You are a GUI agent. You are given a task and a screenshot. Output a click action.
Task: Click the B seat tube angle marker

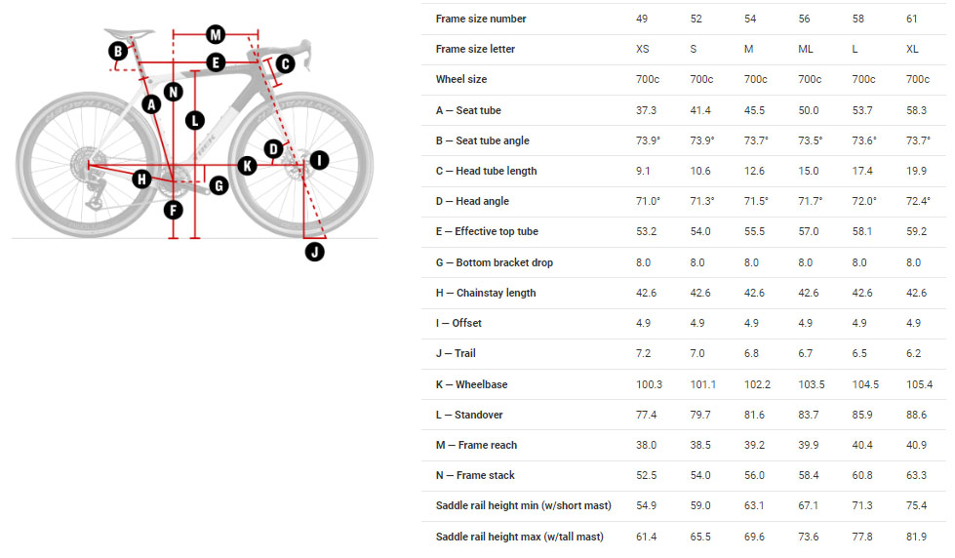coord(118,51)
